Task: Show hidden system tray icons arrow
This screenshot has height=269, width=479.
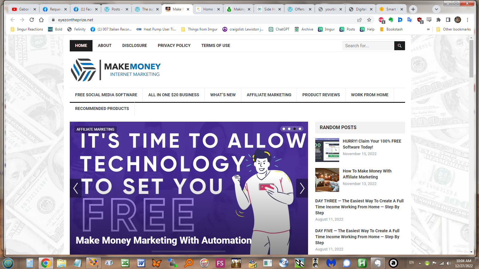Action: [x=420, y=263]
